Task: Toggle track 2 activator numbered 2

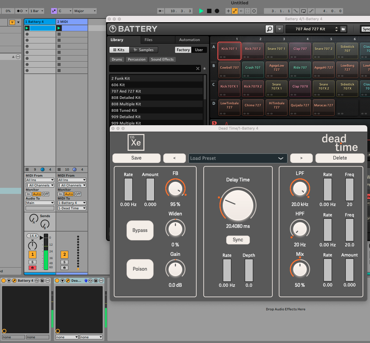Action: [x=64, y=254]
